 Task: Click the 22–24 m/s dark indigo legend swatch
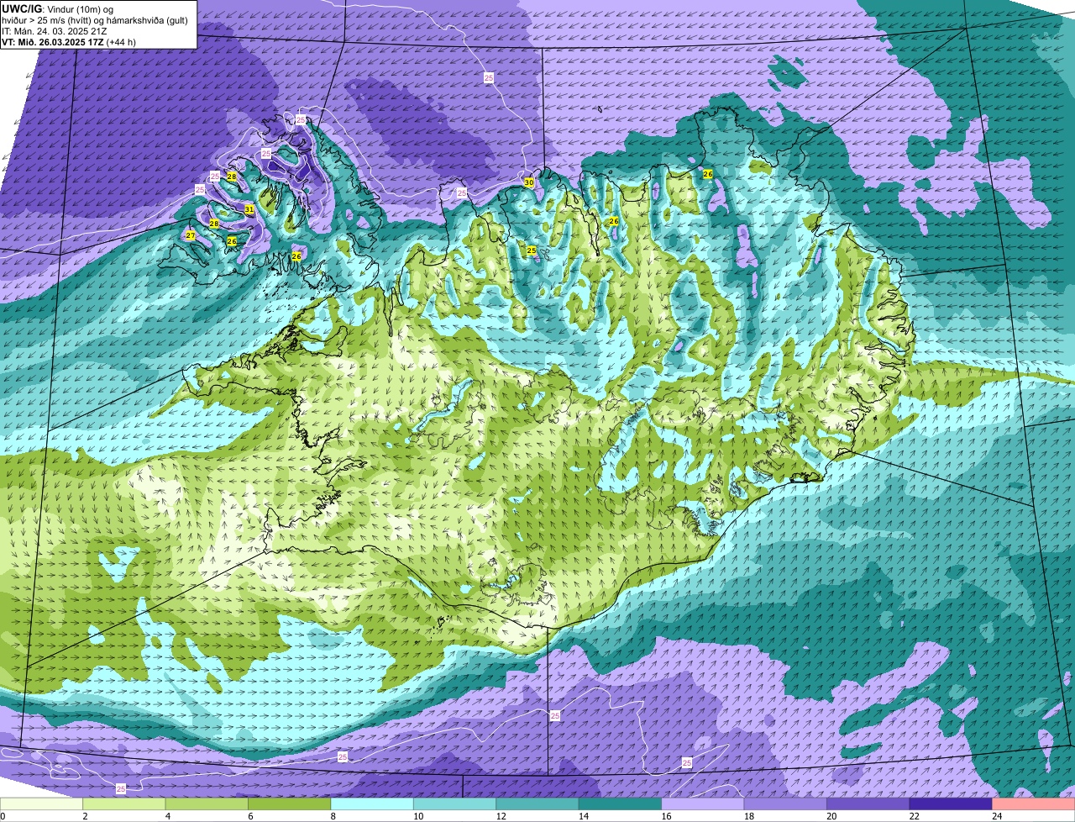tap(952, 804)
